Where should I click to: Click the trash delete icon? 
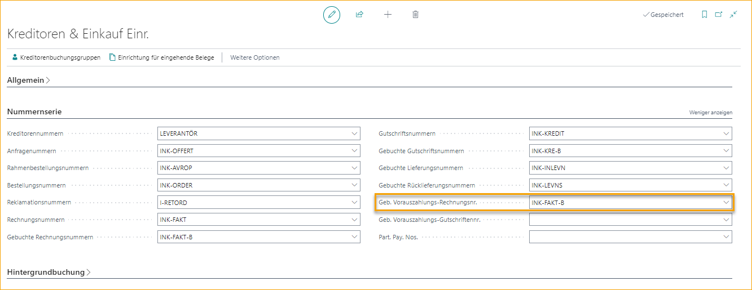point(415,15)
